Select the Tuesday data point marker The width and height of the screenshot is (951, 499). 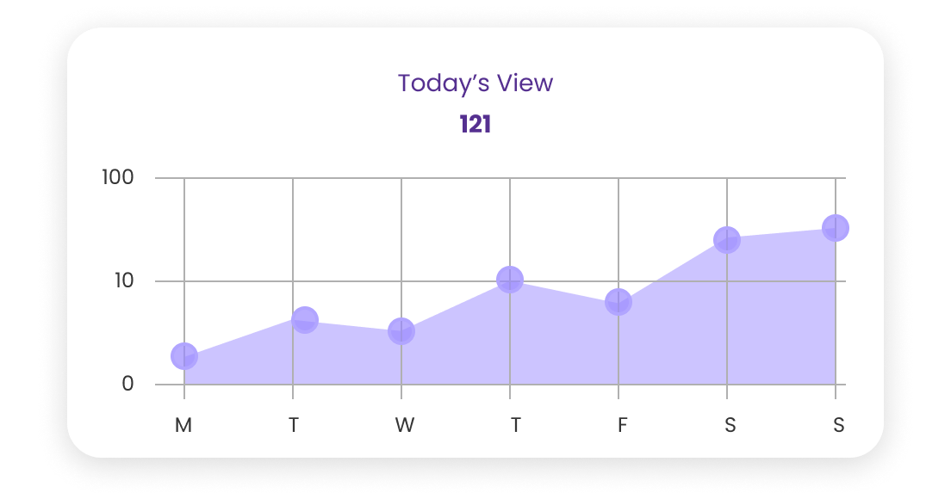point(305,320)
